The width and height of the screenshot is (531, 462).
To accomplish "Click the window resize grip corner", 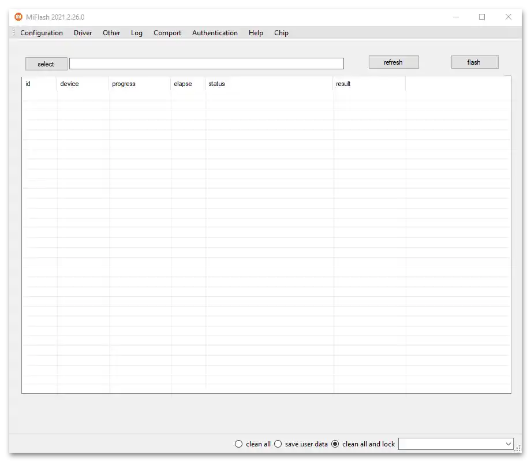I will point(518,449).
